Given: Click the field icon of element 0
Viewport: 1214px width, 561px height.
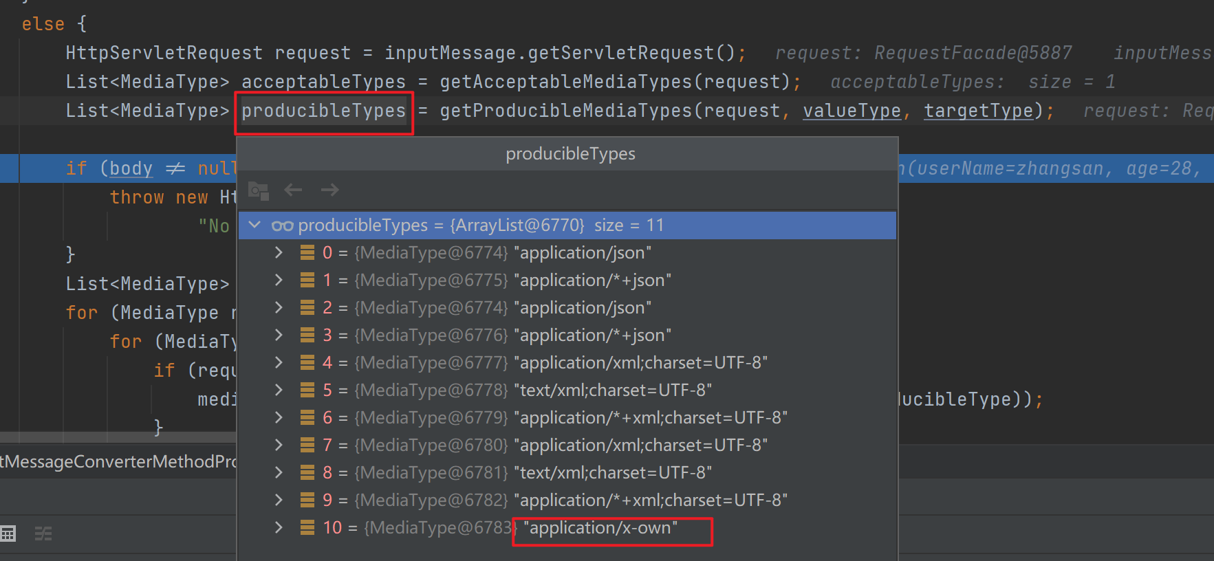Looking at the screenshot, I should pos(307,253).
